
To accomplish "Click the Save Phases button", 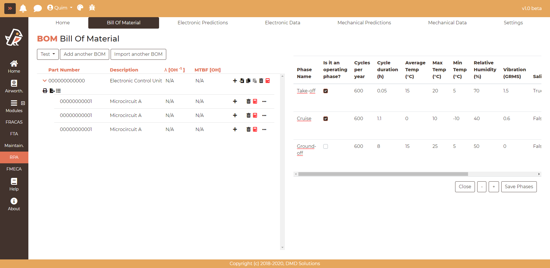I will 519,187.
